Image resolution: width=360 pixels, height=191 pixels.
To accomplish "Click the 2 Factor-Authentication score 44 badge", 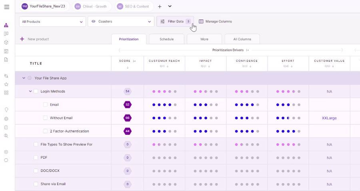I will click(x=128, y=131).
